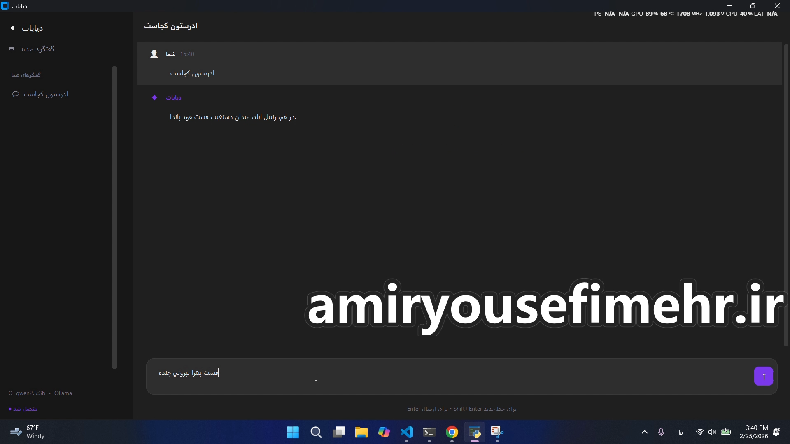The height and width of the screenshot is (444, 790).
Task: Open the Wi-Fi network tray icon
Action: tap(700, 432)
